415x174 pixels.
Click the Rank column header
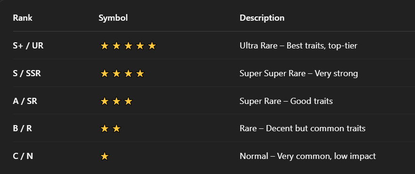pos(23,18)
